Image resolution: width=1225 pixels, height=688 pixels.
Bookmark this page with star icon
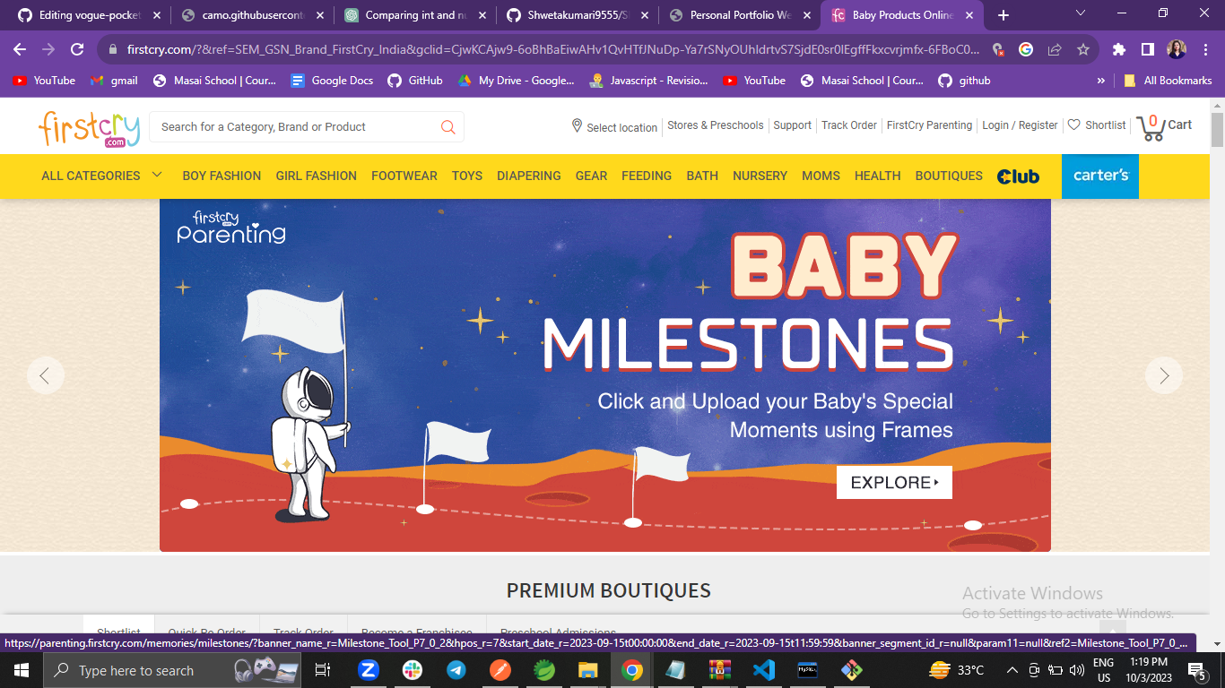[1082, 50]
